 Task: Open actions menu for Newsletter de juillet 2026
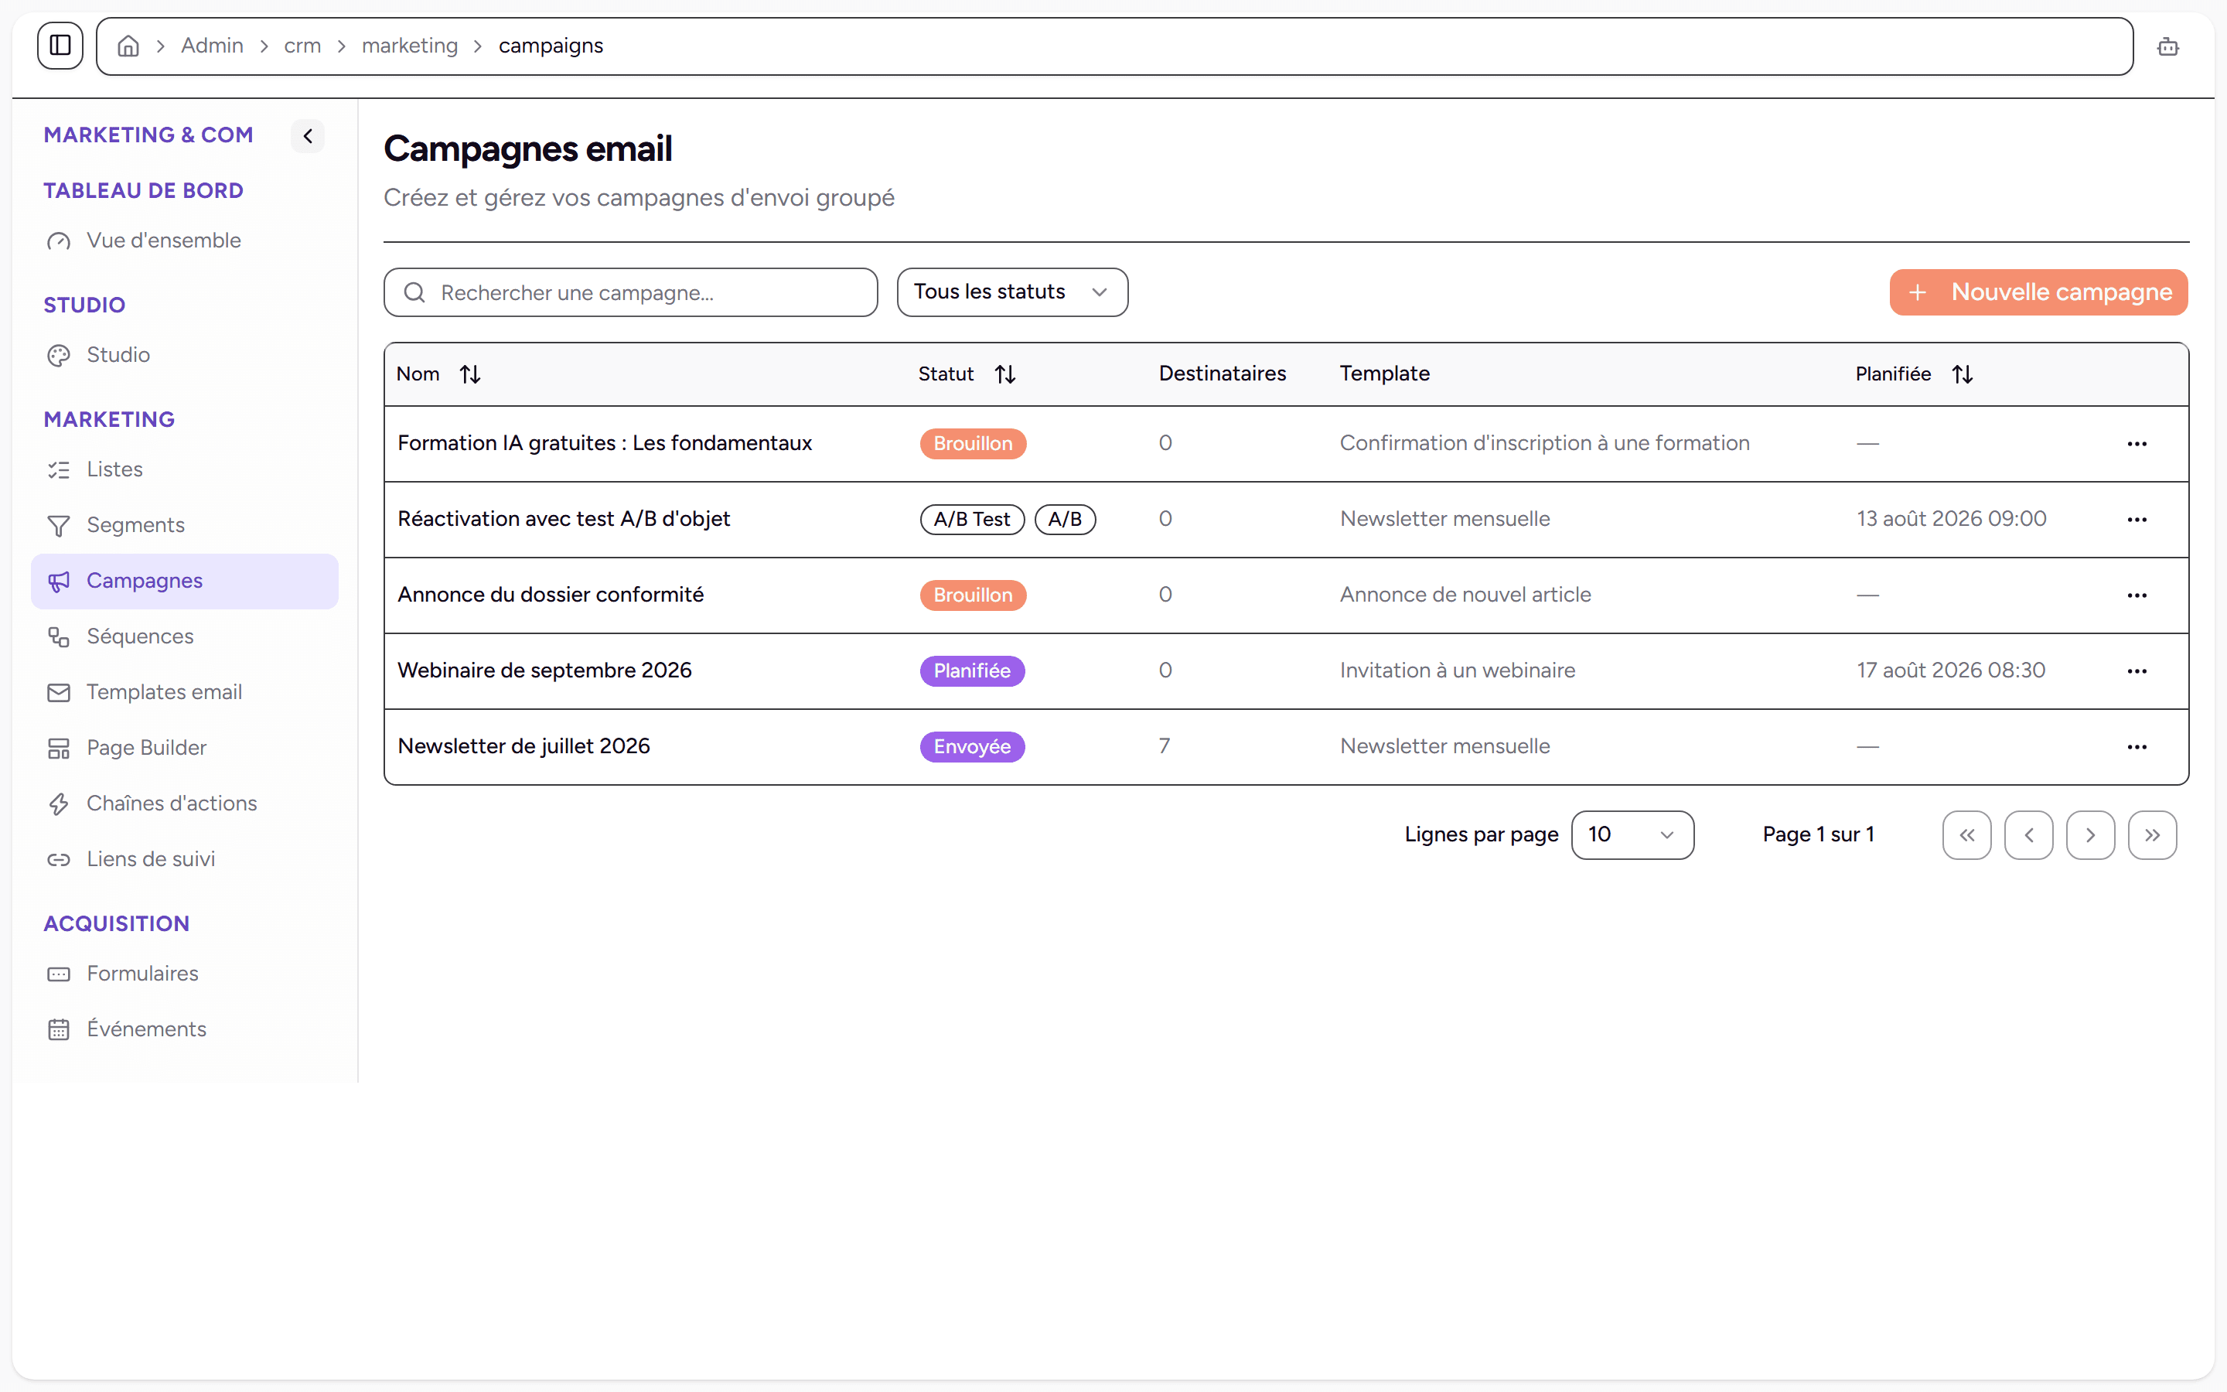(x=2137, y=746)
